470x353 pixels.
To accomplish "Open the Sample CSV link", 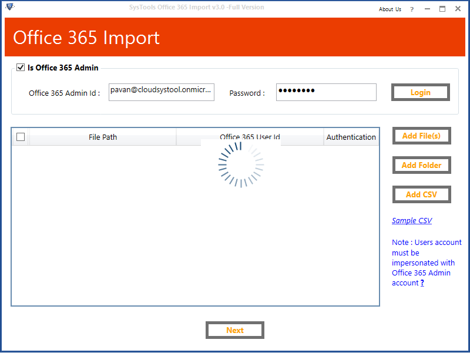I will (x=412, y=220).
